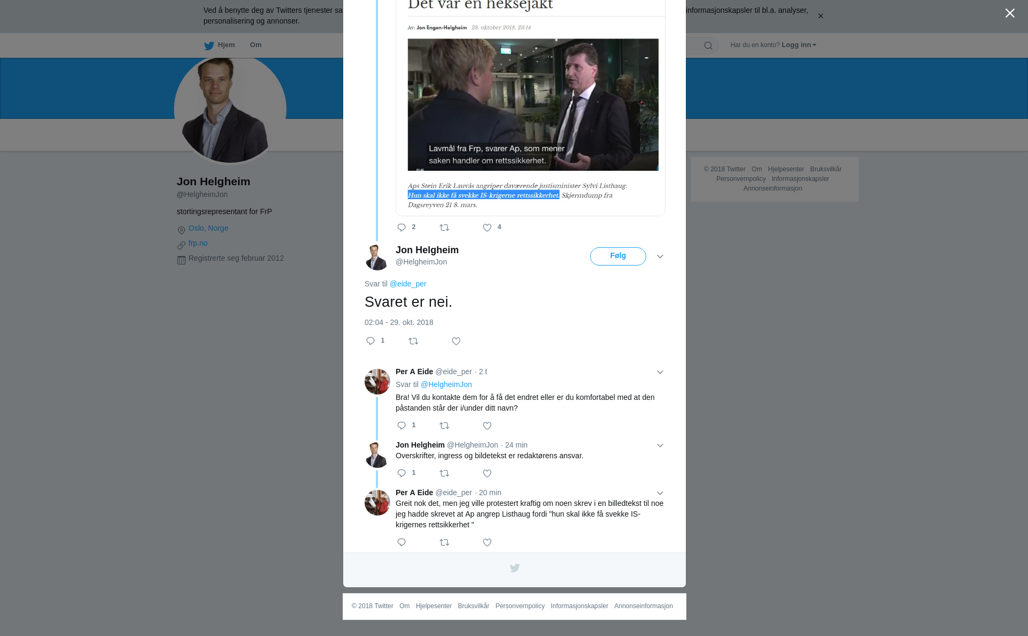This screenshot has width=1028, height=636.
Task: Open Hjelpesenter in right sidebar footer
Action: tap(786, 169)
